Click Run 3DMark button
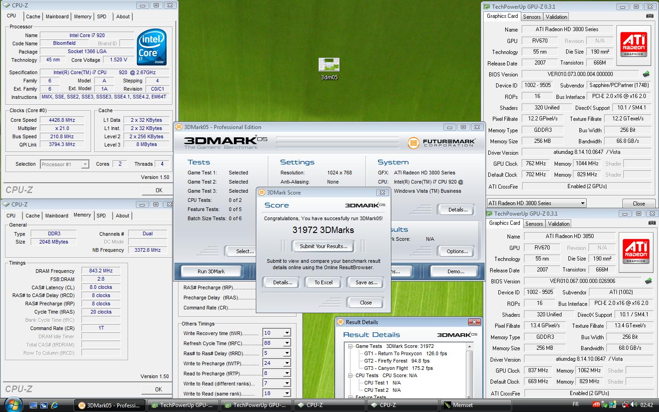The height and width of the screenshot is (412, 659). pos(211,271)
